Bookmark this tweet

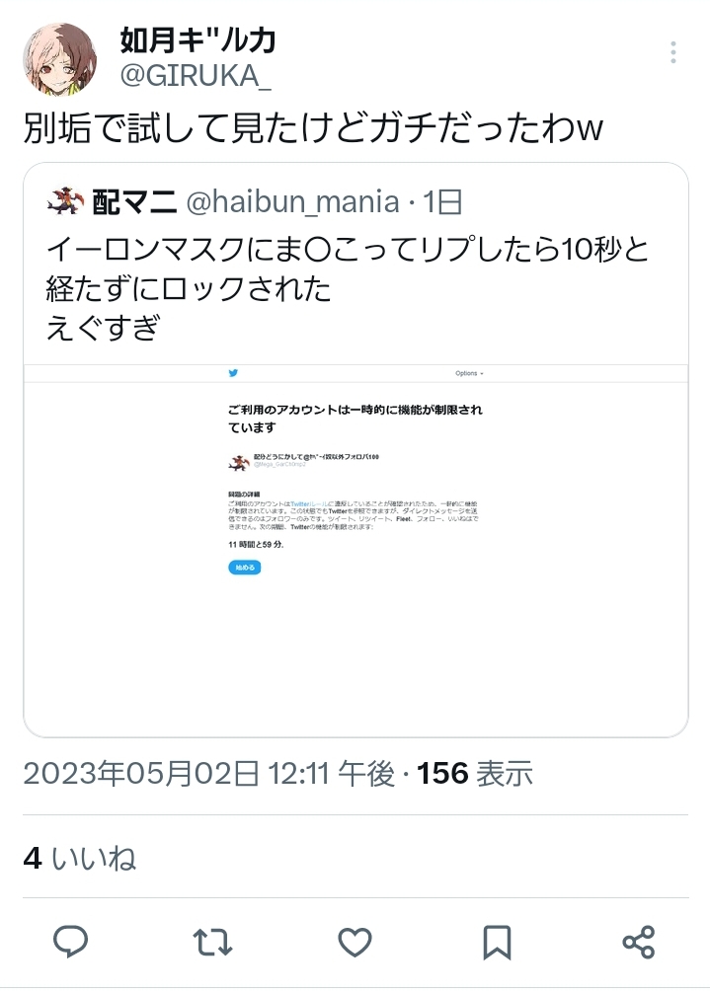[497, 943]
